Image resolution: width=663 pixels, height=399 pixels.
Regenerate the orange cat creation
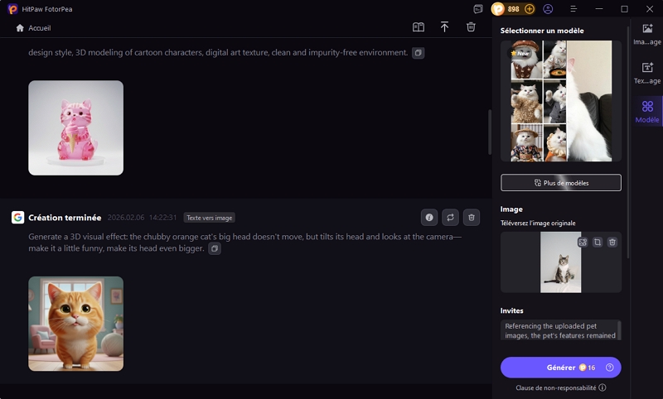tap(450, 218)
